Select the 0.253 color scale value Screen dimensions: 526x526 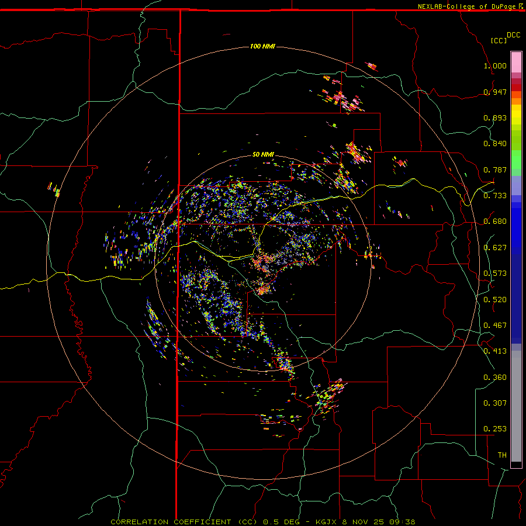pyautogui.click(x=495, y=429)
